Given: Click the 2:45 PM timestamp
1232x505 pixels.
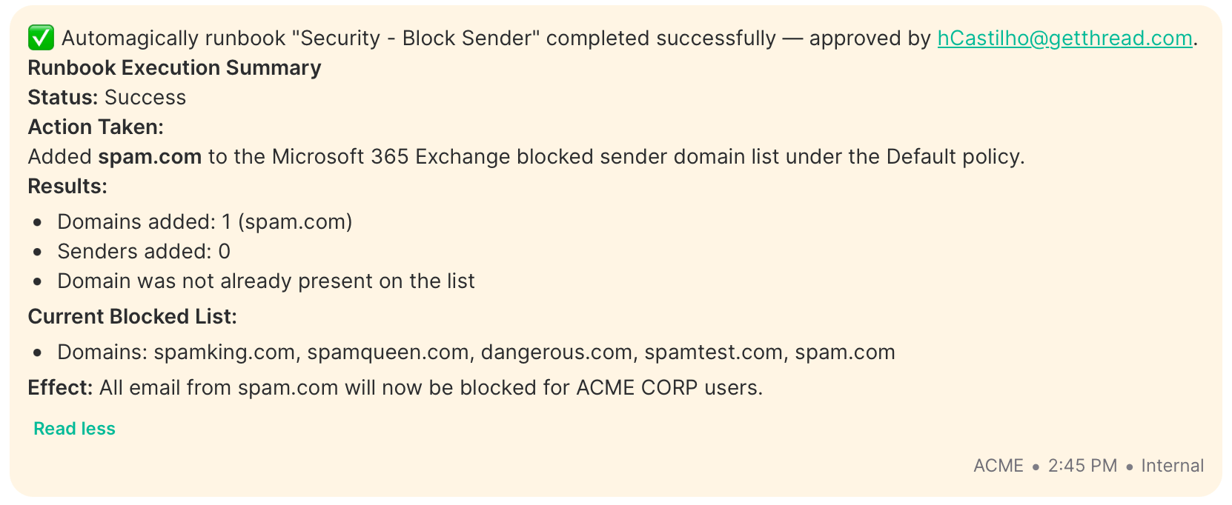Looking at the screenshot, I should coord(1082,466).
